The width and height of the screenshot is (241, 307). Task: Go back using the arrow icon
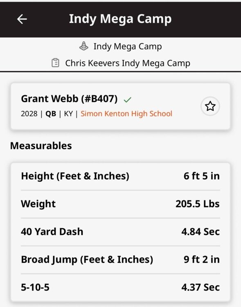(22, 19)
